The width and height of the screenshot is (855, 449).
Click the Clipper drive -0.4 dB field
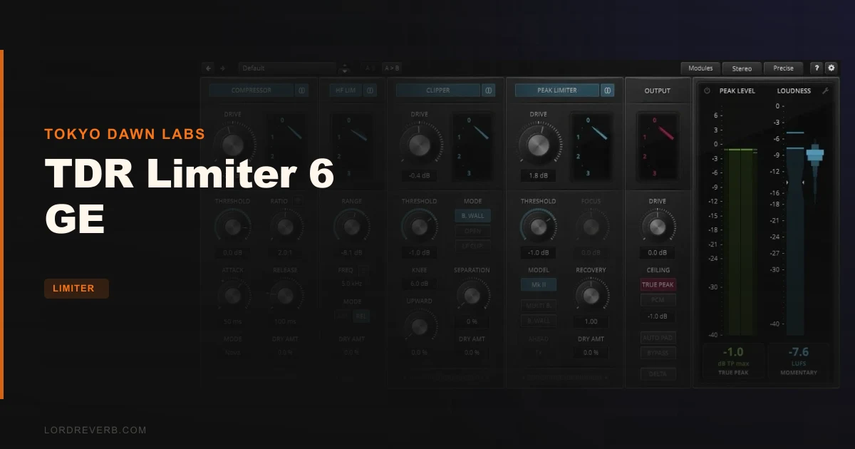coord(420,175)
